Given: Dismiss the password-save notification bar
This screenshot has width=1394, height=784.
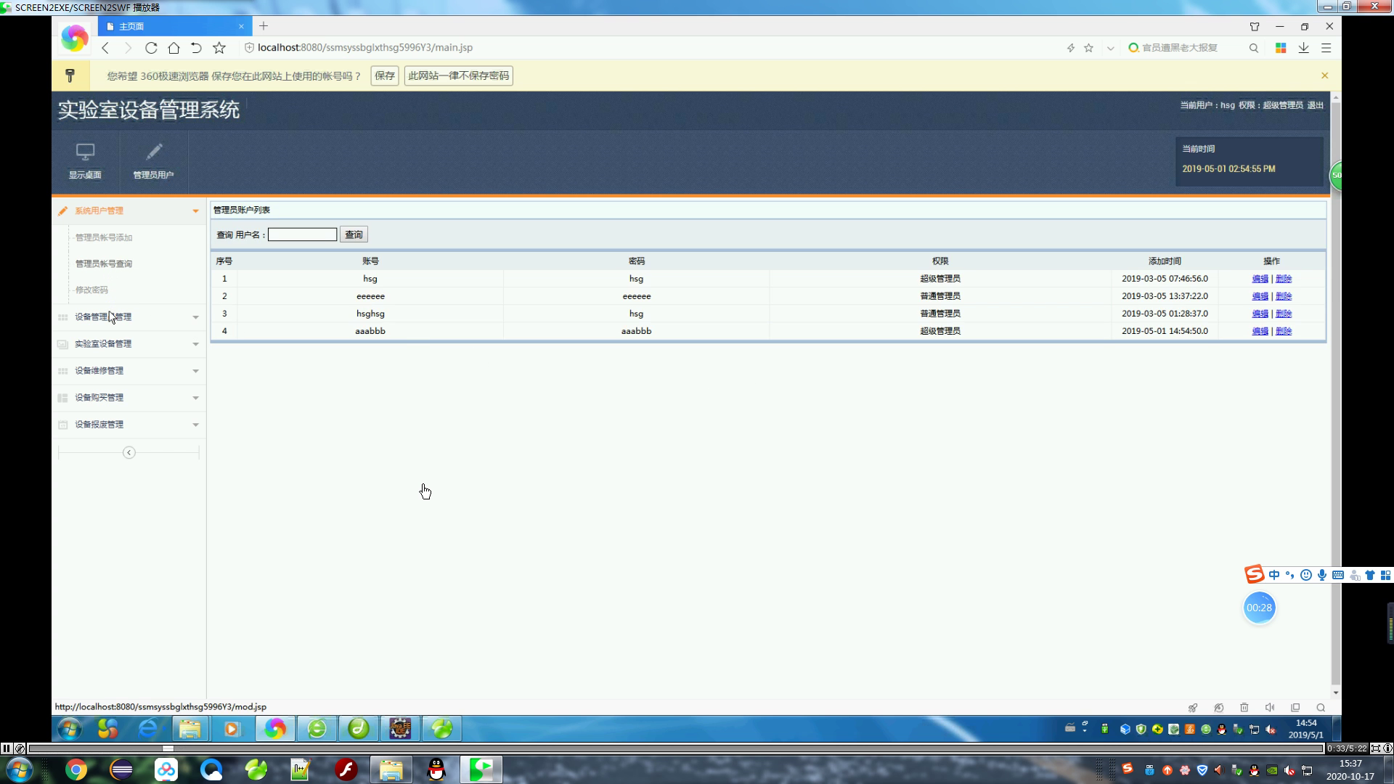Looking at the screenshot, I should pyautogui.click(x=1324, y=75).
